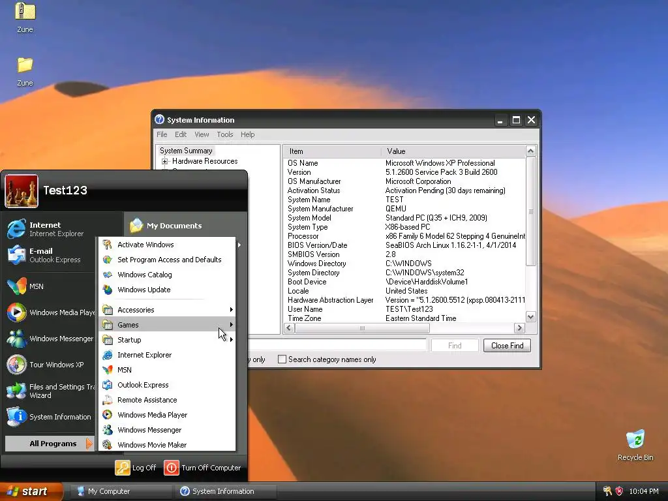
Task: Open Windows Media Player in All Programs
Action: pos(167,415)
